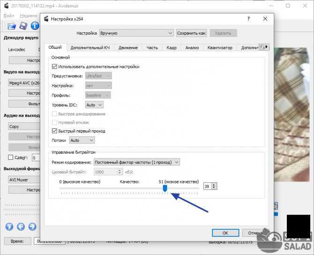Uncheck Быстрый первый проход

click(x=54, y=131)
